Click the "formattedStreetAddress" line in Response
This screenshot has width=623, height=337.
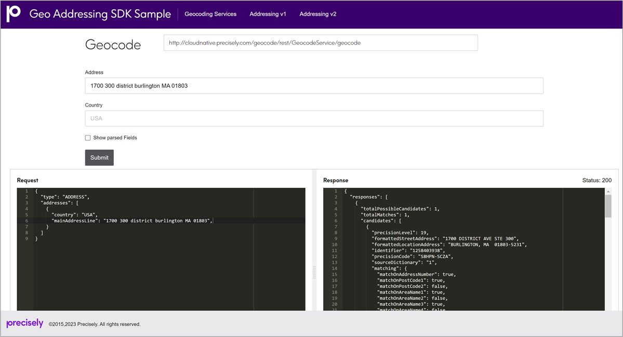pos(445,238)
